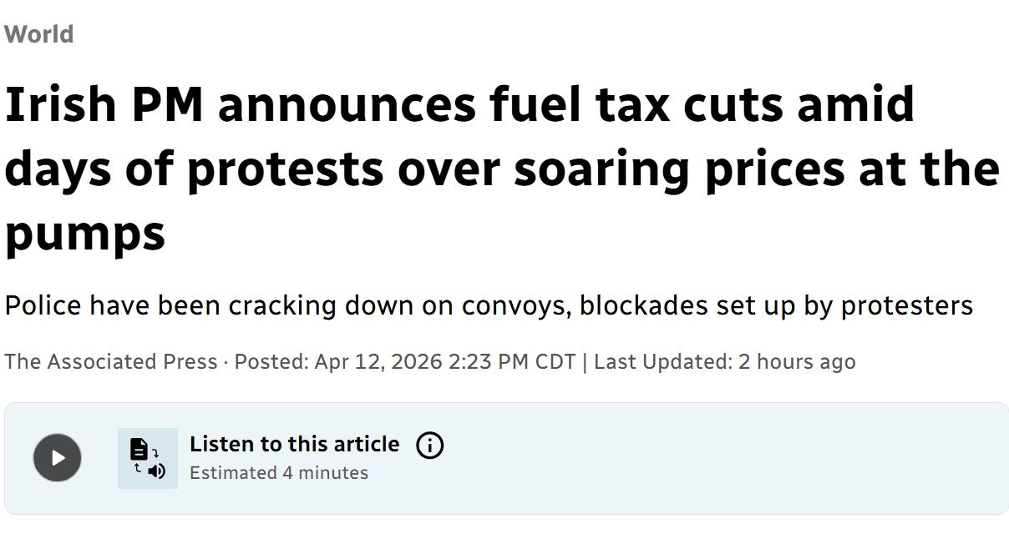The height and width of the screenshot is (534, 1009).
Task: Click the info icon beside Listen to this article
Action: pos(429,446)
